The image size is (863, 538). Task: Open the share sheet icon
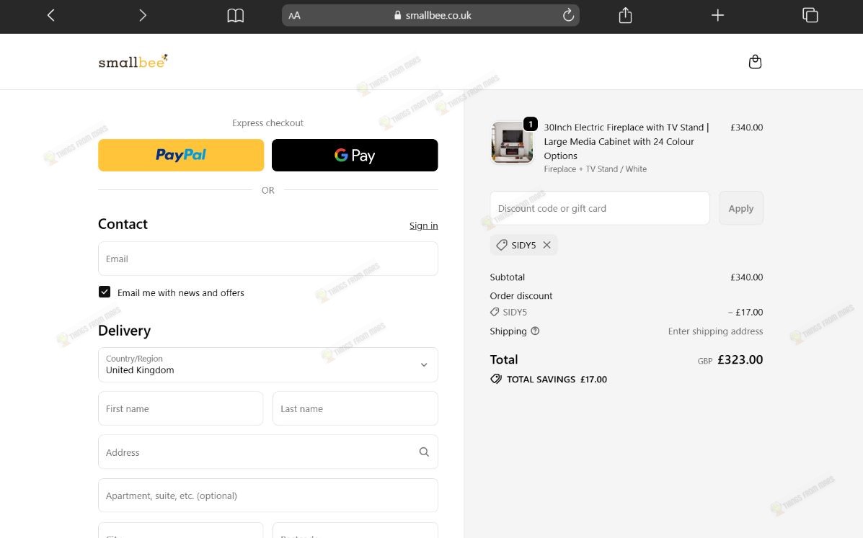point(625,15)
